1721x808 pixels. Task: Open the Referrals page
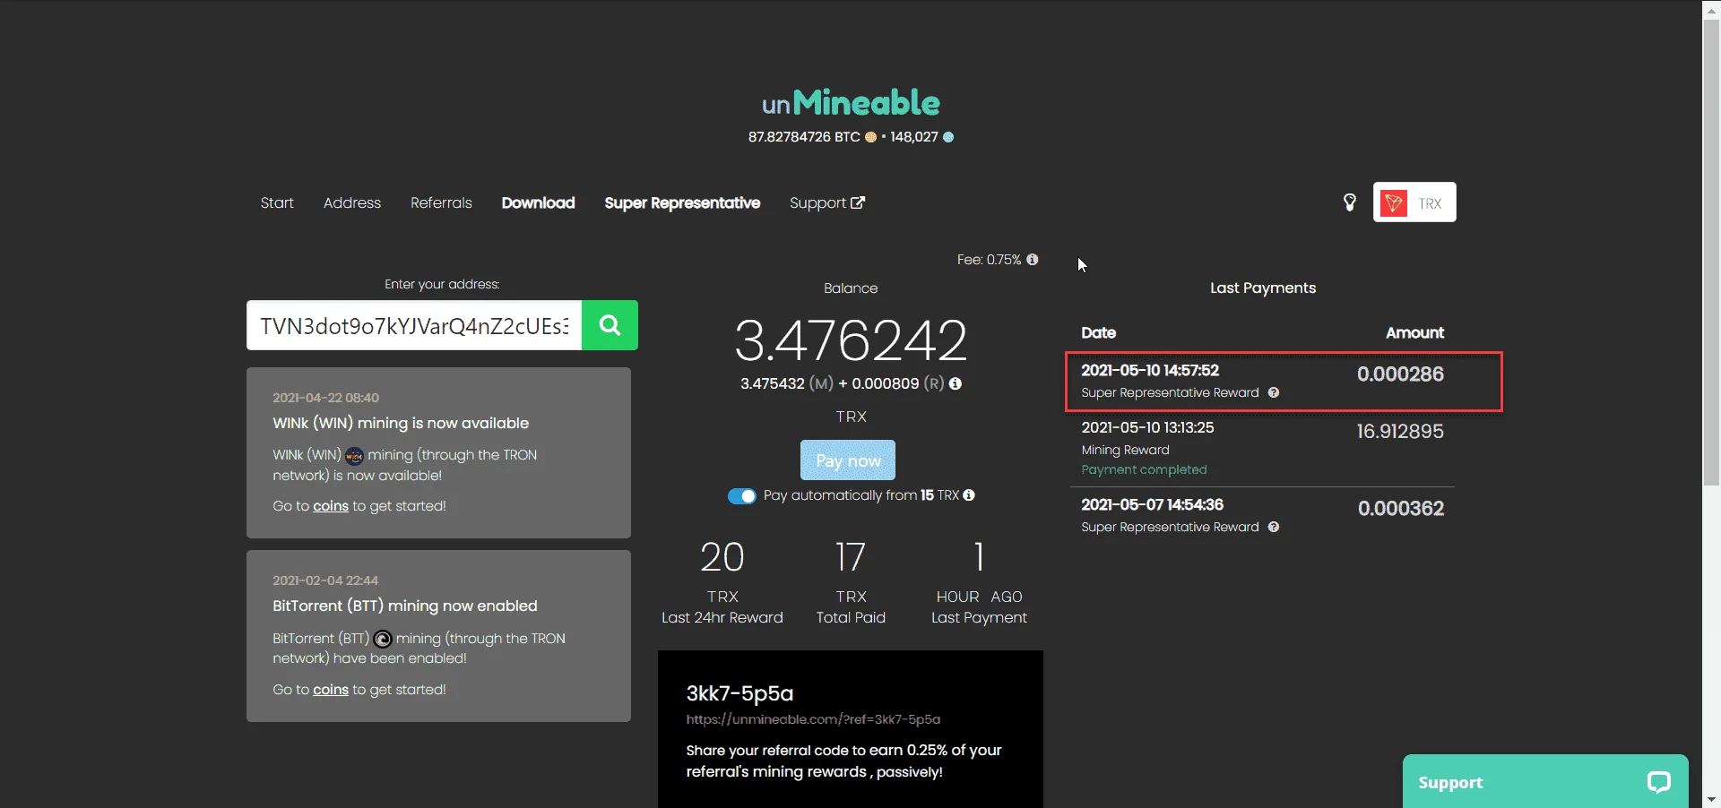pyautogui.click(x=441, y=202)
